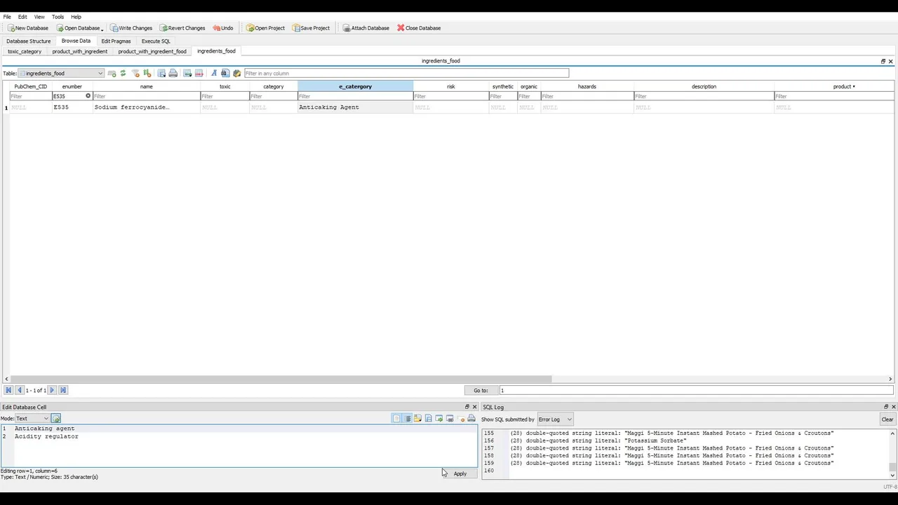Click the delete record icon with red mark
The height and width of the screenshot is (505, 898).
point(199,73)
